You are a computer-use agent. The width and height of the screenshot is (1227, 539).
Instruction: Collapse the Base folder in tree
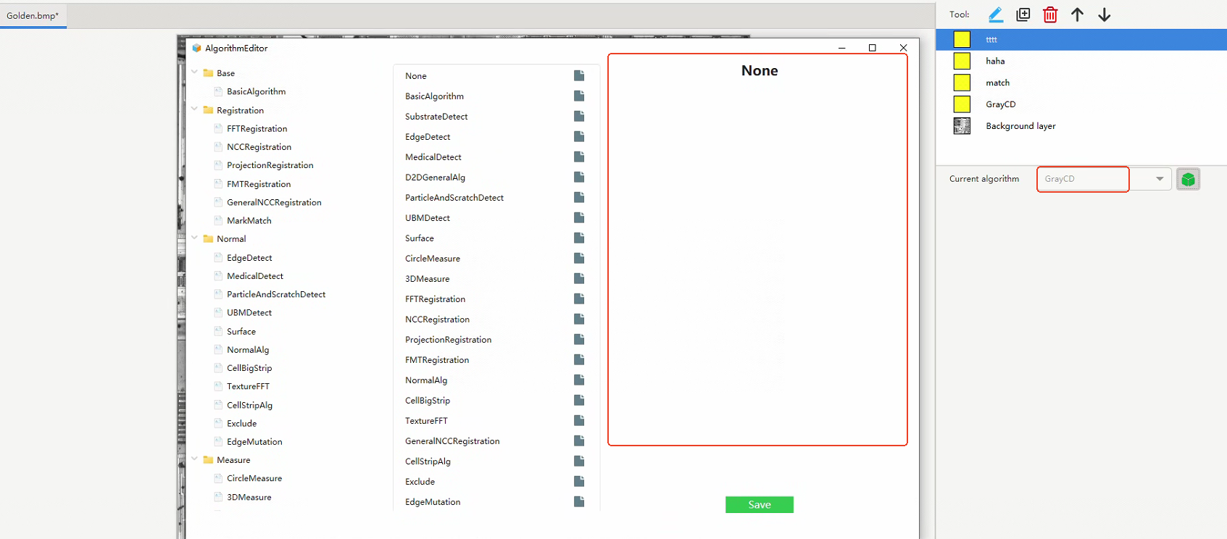pos(195,72)
